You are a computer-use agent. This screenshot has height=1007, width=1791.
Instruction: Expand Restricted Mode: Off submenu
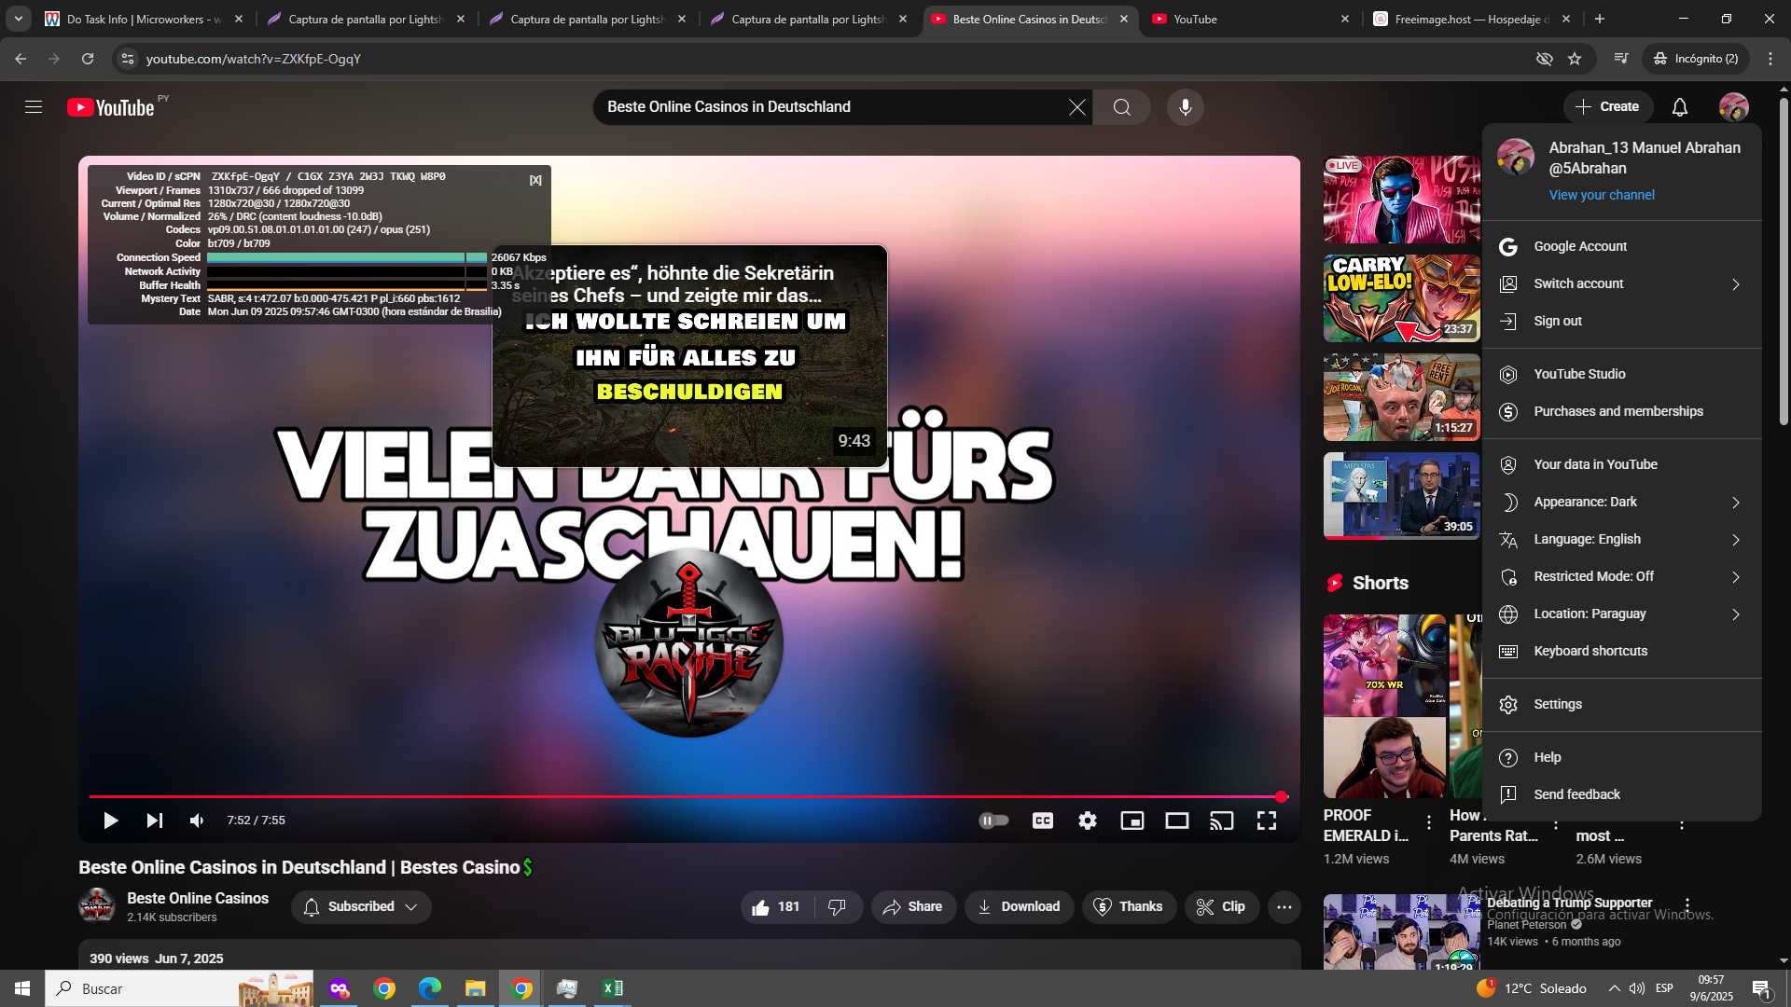click(1621, 576)
